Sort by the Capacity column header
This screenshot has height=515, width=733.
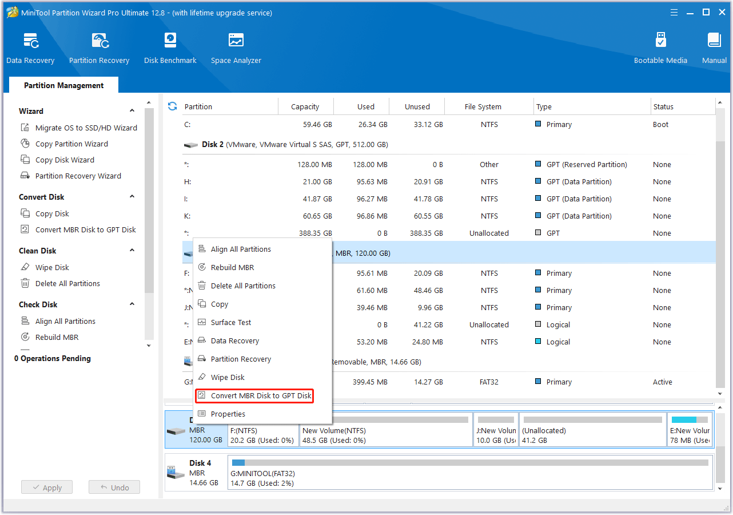click(x=305, y=106)
